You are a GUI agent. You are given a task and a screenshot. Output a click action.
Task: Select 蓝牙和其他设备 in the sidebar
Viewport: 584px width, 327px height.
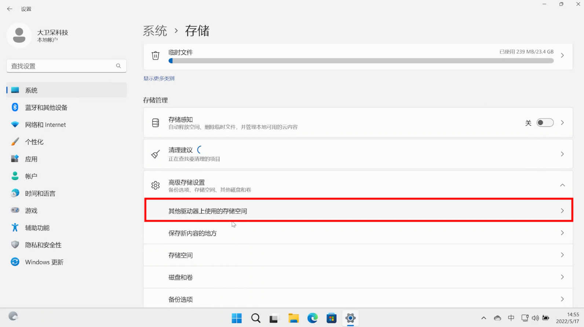[x=46, y=108]
